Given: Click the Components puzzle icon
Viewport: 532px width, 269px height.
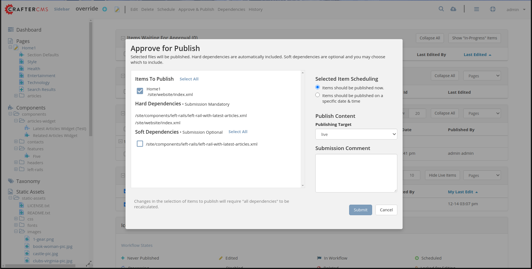Looking at the screenshot, I should (x=11, y=107).
